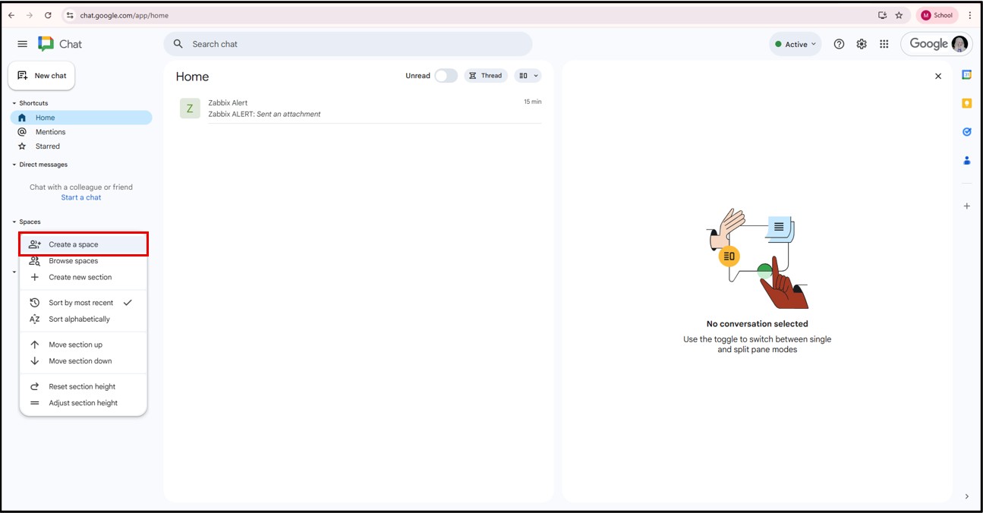Open the Google apps grid
Image resolution: width=983 pixels, height=513 pixels.
(884, 44)
